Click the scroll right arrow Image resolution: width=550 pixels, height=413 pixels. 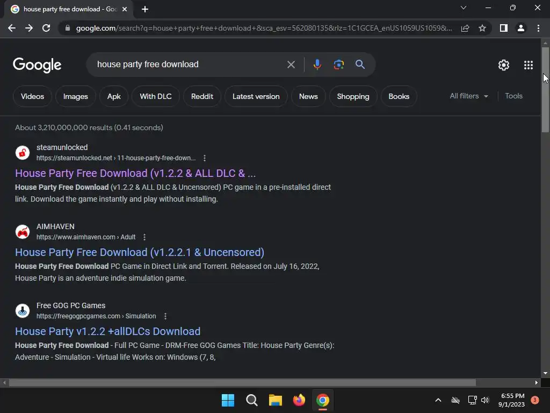coord(537,382)
